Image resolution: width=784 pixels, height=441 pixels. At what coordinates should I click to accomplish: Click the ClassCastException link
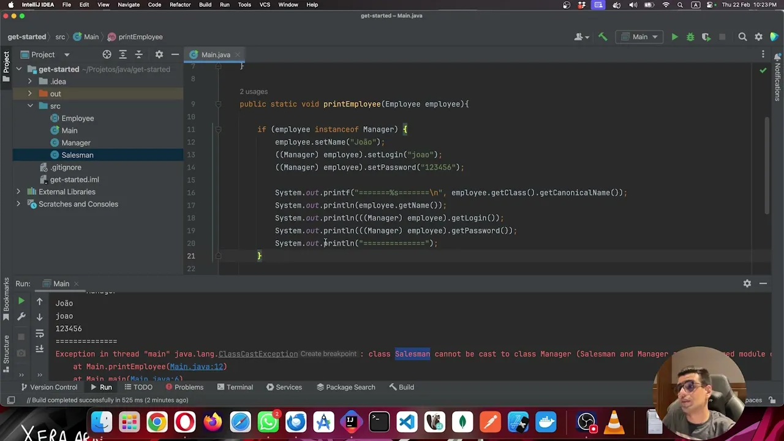[258, 353]
